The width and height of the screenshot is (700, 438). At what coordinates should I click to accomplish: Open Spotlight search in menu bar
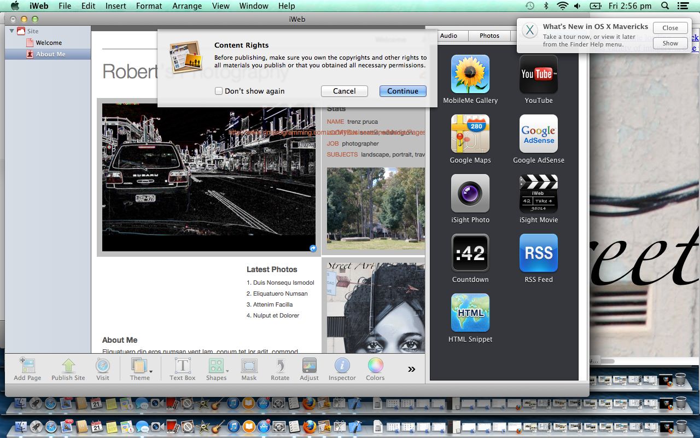point(664,6)
